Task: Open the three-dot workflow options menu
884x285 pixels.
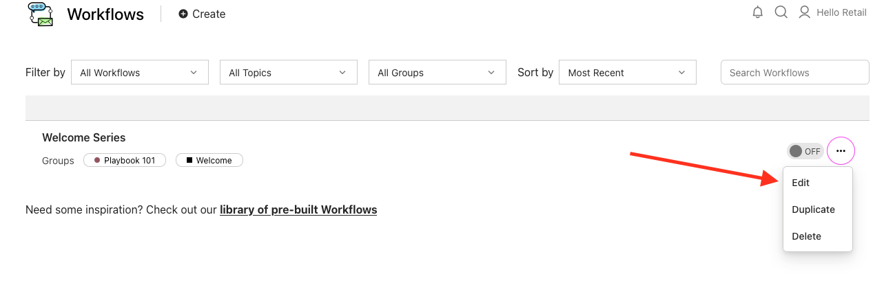Action: tap(840, 150)
